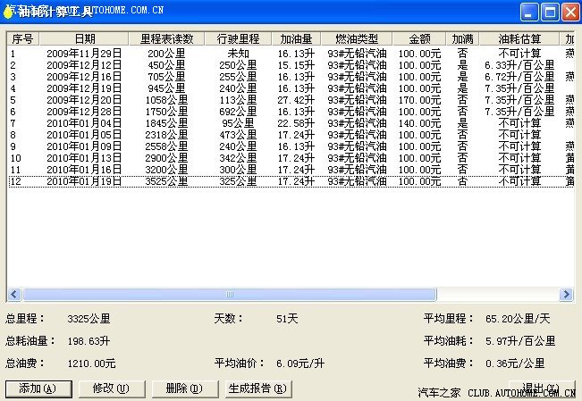Select row dated 2010年01月19日
Image resolution: width=582 pixels, height=401 pixels.
coord(291,181)
